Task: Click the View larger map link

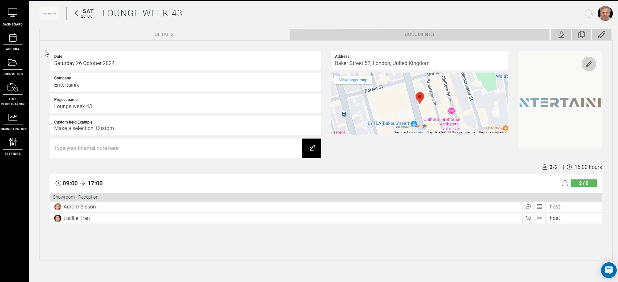Action: tap(353, 80)
